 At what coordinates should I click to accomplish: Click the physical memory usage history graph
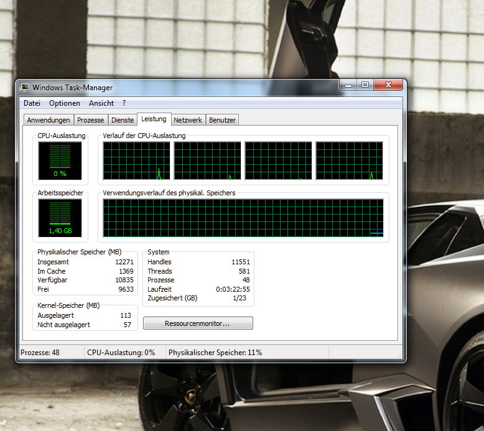pos(243,218)
